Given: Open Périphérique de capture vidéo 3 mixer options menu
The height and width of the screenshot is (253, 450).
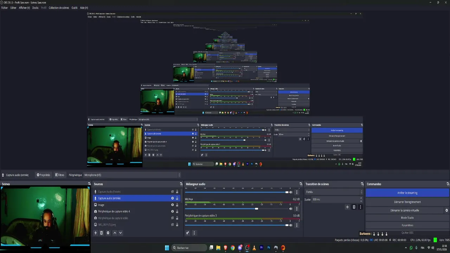Looking at the screenshot, I should click(x=297, y=225).
